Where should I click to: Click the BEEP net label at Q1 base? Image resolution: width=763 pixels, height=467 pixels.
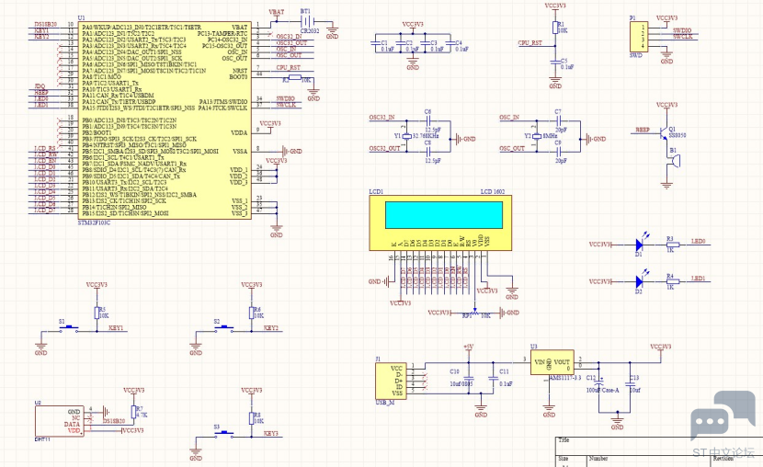pos(643,130)
